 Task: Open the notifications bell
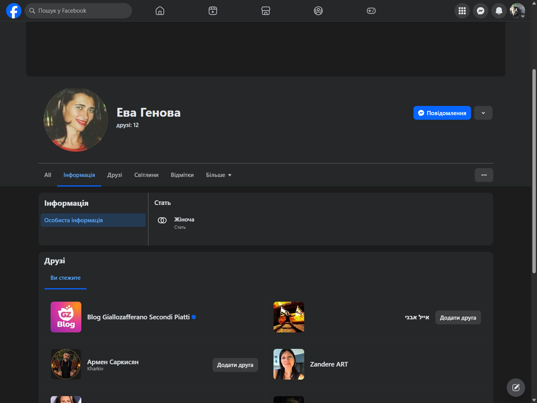(499, 11)
